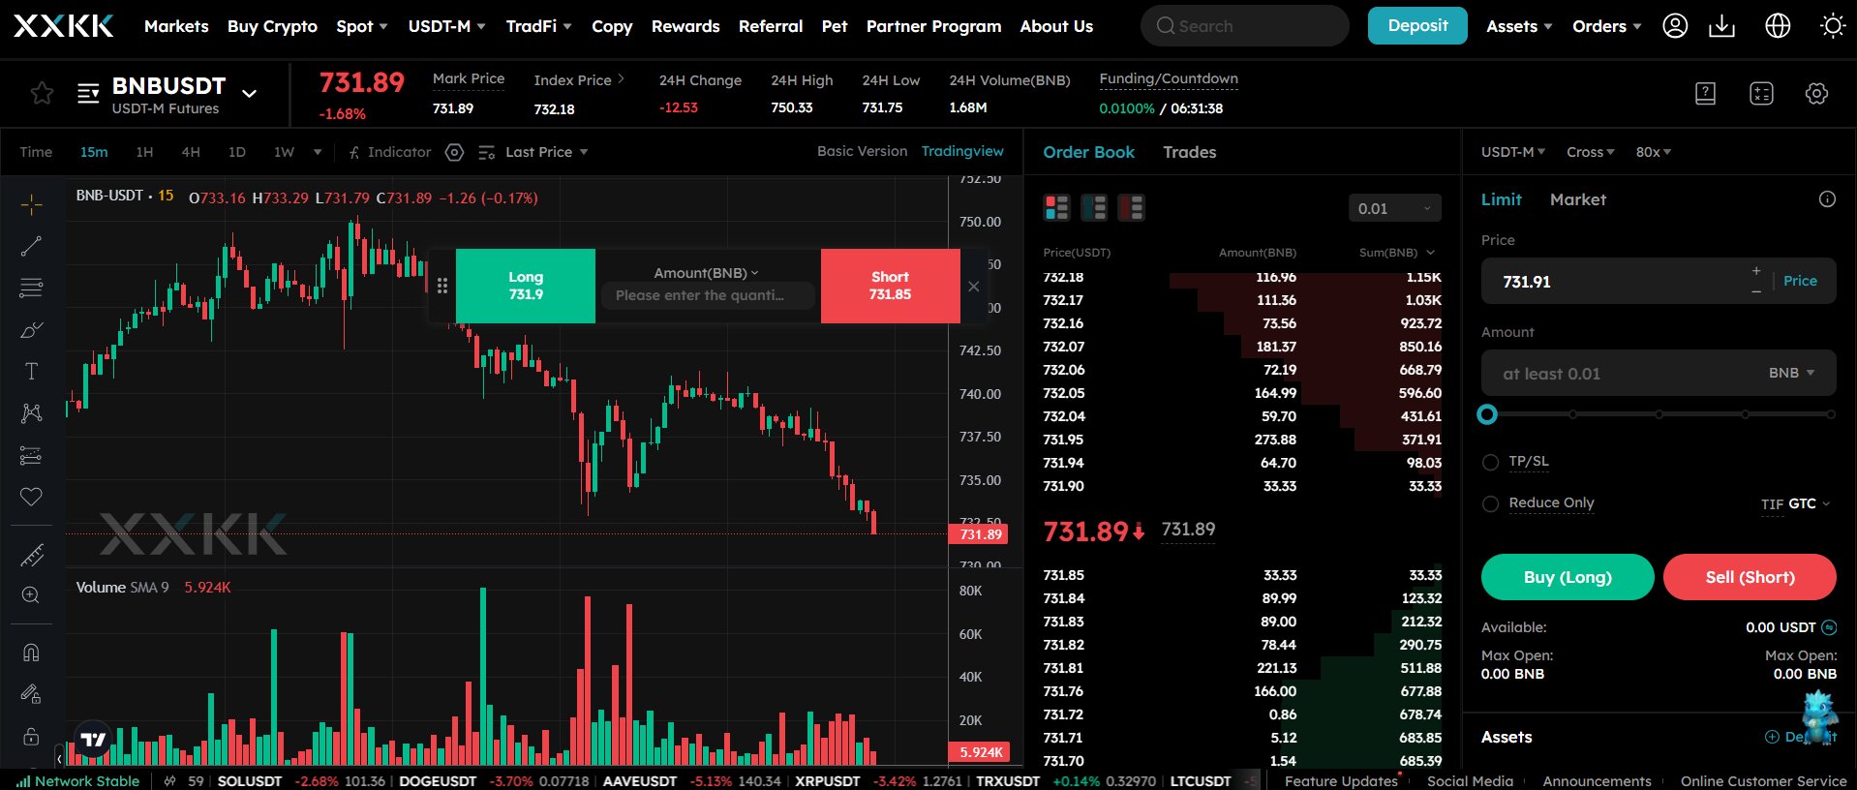
Task: Open the user profile icon
Action: 1675,26
